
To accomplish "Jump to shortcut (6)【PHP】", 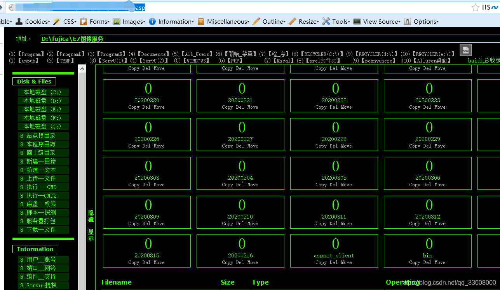I will (230, 61).
